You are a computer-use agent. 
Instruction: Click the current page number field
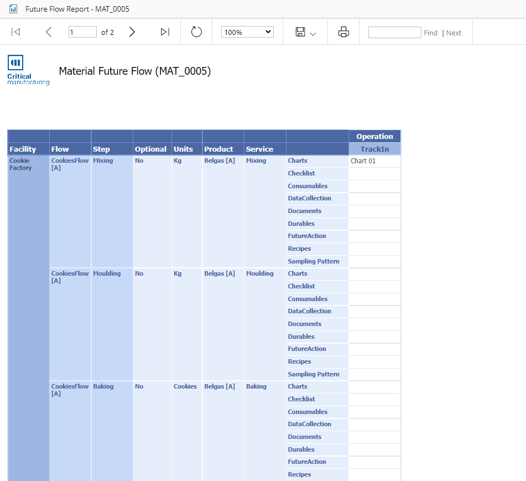click(82, 32)
